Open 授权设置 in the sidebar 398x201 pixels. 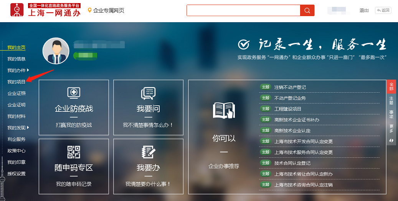click(17, 174)
